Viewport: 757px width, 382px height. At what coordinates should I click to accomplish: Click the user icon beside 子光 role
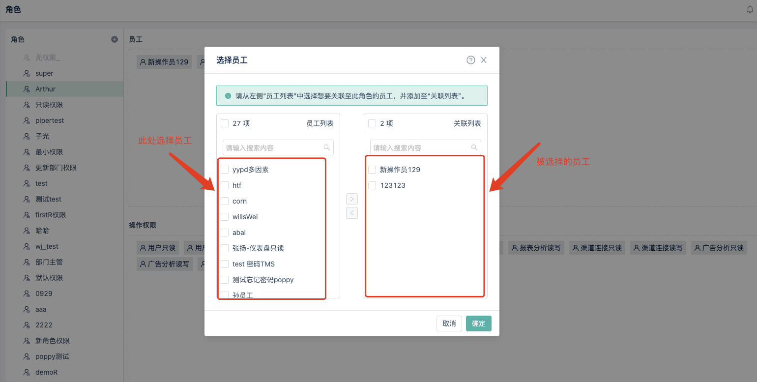[x=27, y=136]
